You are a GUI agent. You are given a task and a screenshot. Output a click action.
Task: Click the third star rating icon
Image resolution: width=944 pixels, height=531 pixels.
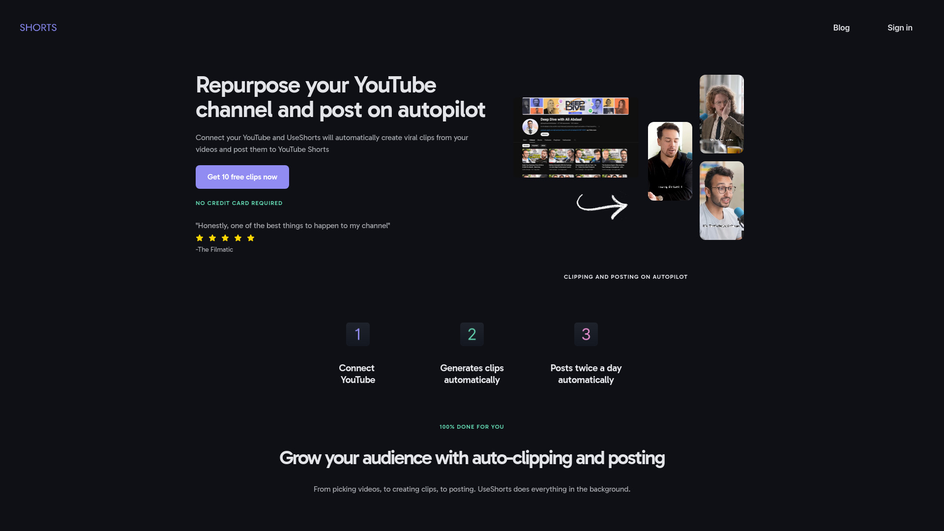click(225, 238)
